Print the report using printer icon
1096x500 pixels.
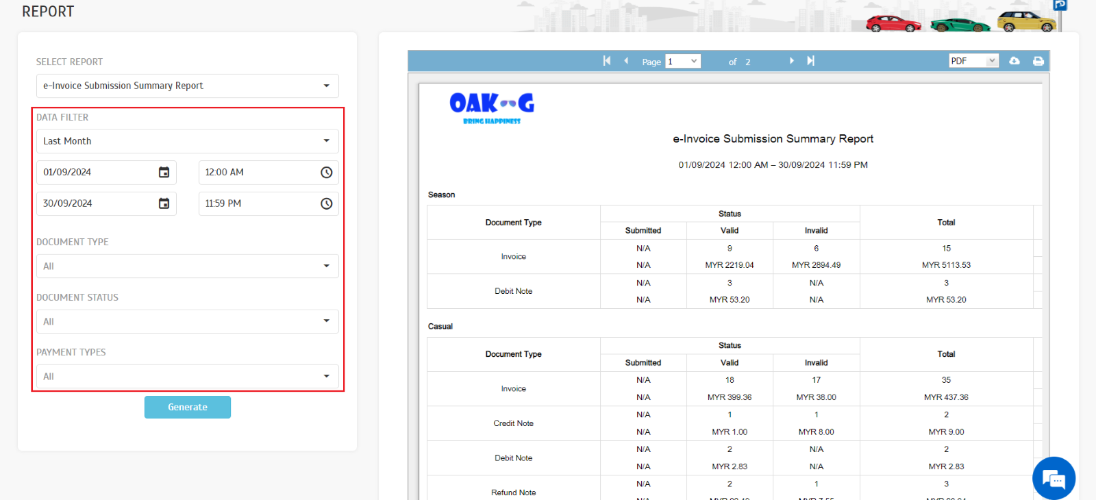(1038, 61)
